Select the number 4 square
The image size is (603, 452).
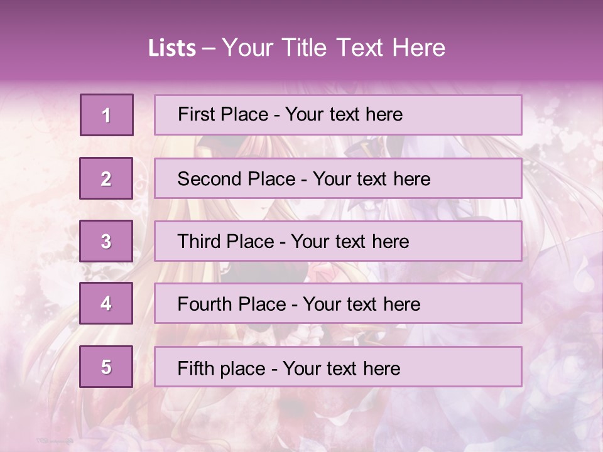pos(106,303)
